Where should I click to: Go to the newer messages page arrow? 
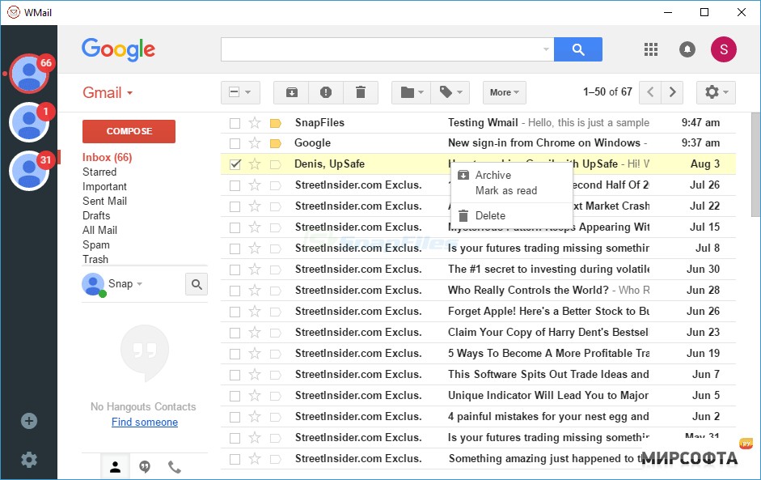click(650, 92)
